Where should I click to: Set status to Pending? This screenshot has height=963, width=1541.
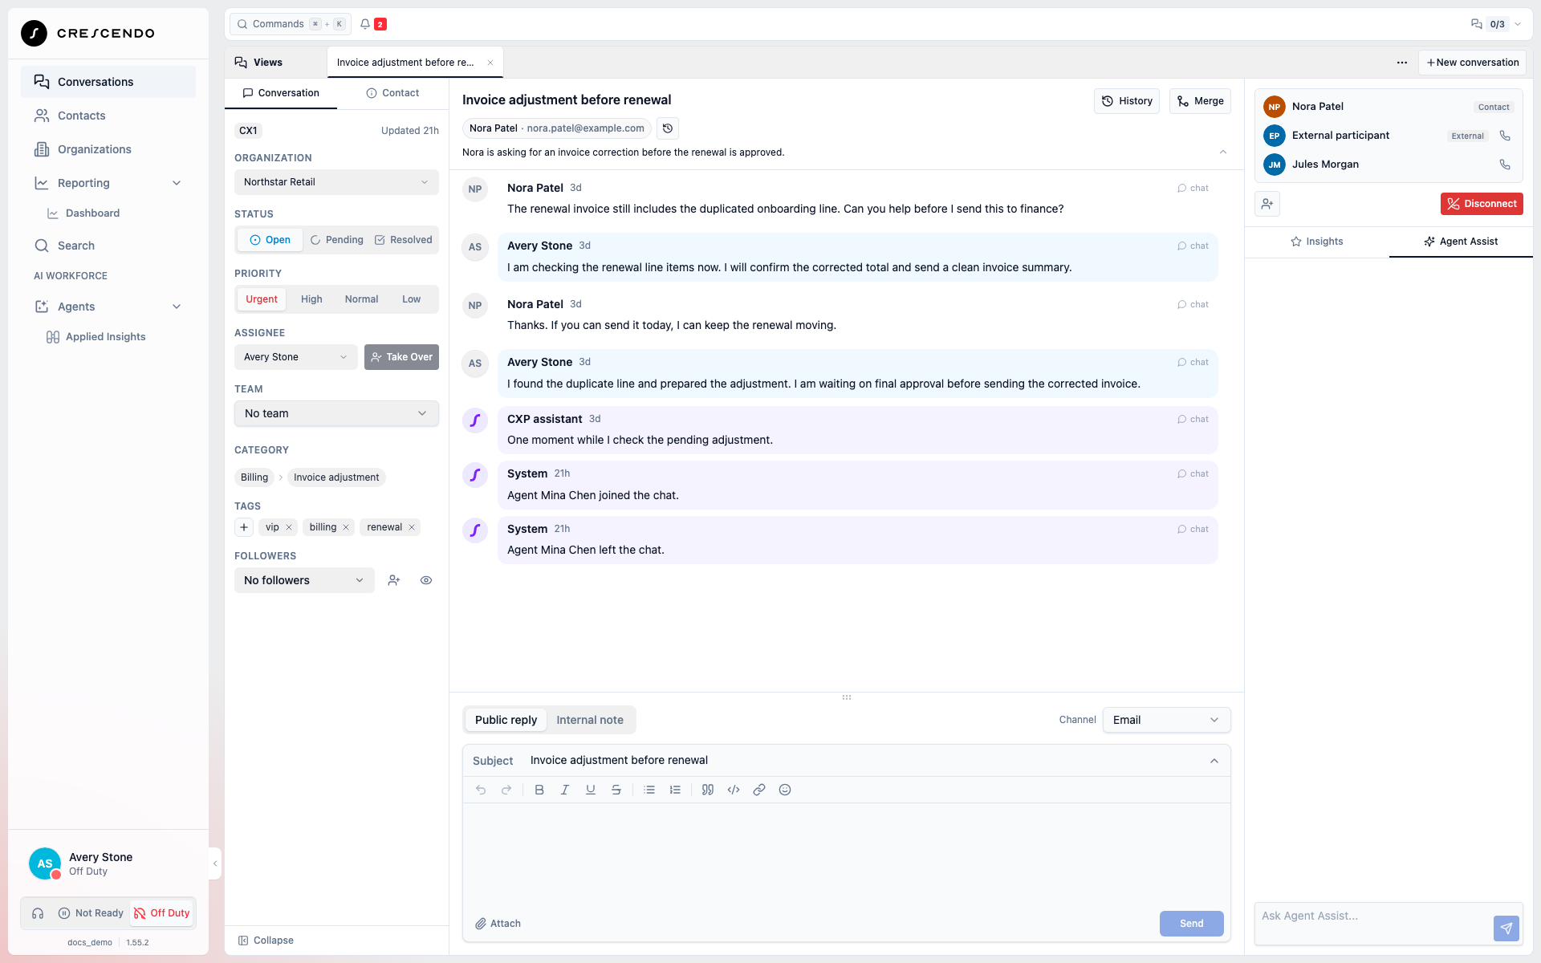(x=337, y=240)
